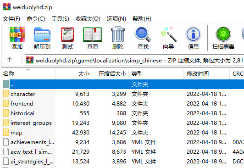Screen dimensions: 244x168
Task: Select the historical folder icon
Action: (x=6, y=113)
